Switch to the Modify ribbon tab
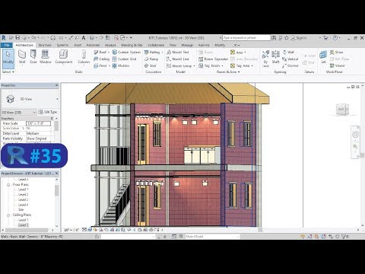Viewport: 365px width, 274px height. point(220,45)
